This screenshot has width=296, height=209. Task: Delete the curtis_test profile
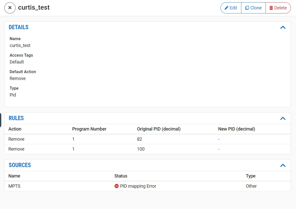[278, 8]
